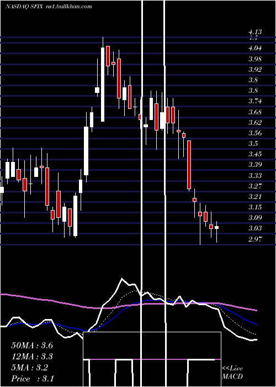The image size is (276, 387).
Task: Select the 2.97 price axis label
Action: pyautogui.click(x=255, y=239)
